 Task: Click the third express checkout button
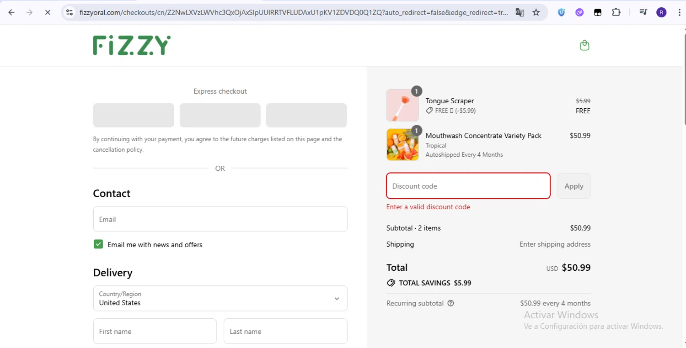point(306,115)
